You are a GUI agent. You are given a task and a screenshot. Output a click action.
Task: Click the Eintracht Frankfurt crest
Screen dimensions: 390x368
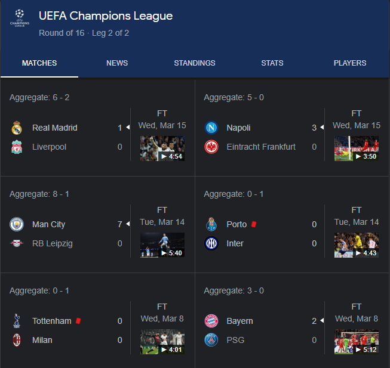tap(211, 147)
